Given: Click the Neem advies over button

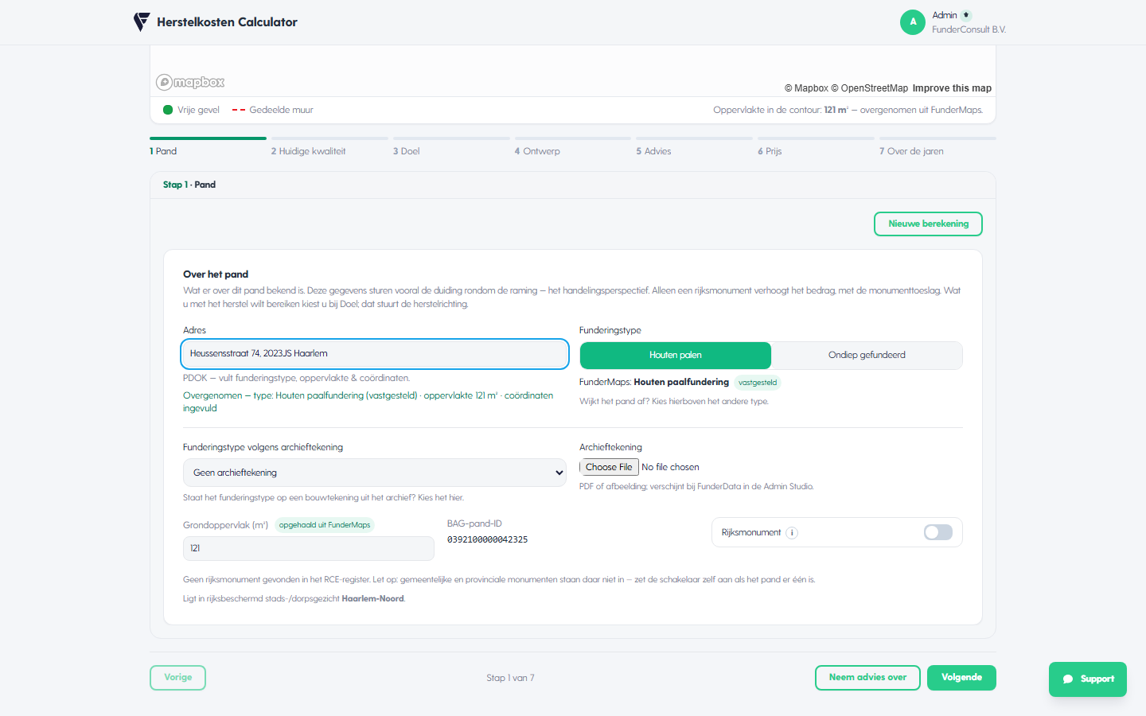Looking at the screenshot, I should (867, 678).
